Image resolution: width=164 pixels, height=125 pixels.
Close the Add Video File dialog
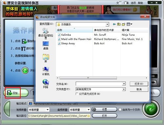pos(145,16)
